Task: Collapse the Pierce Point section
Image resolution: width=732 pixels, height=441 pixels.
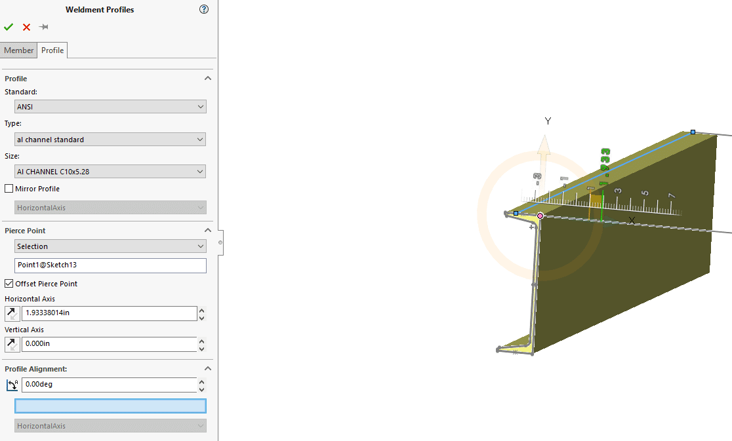Action: click(x=208, y=230)
